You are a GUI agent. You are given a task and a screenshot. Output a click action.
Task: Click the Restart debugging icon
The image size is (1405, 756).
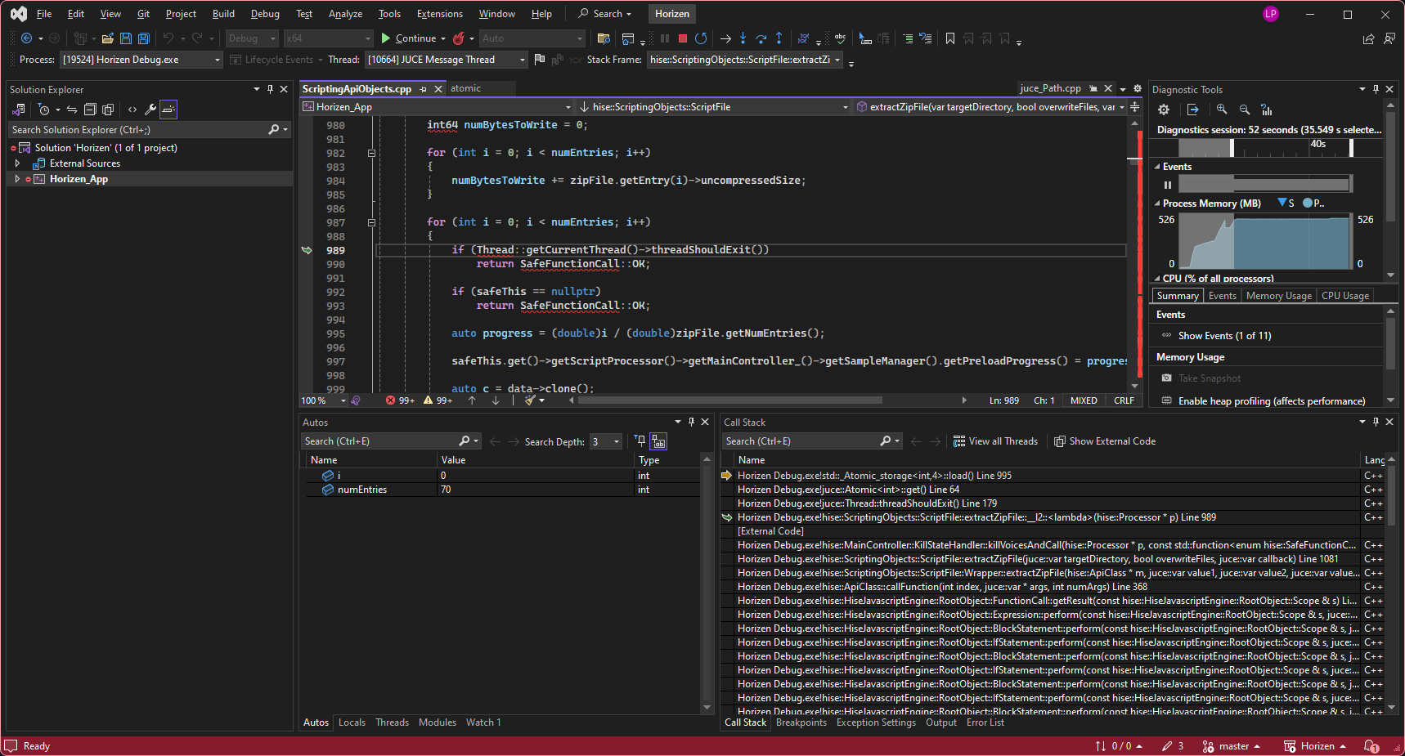click(701, 38)
